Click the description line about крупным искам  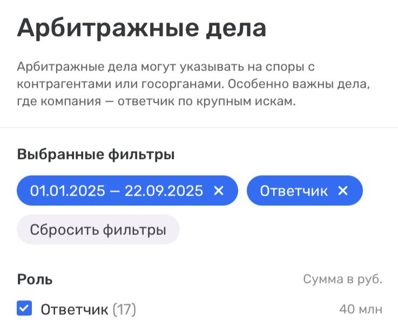[157, 102]
